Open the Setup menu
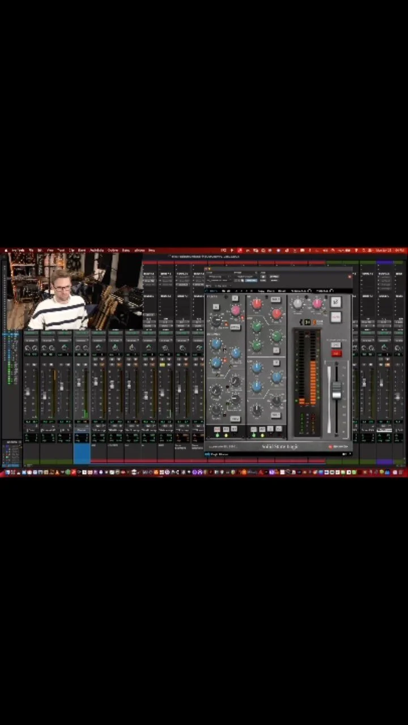The image size is (408, 725). pyautogui.click(x=126, y=250)
